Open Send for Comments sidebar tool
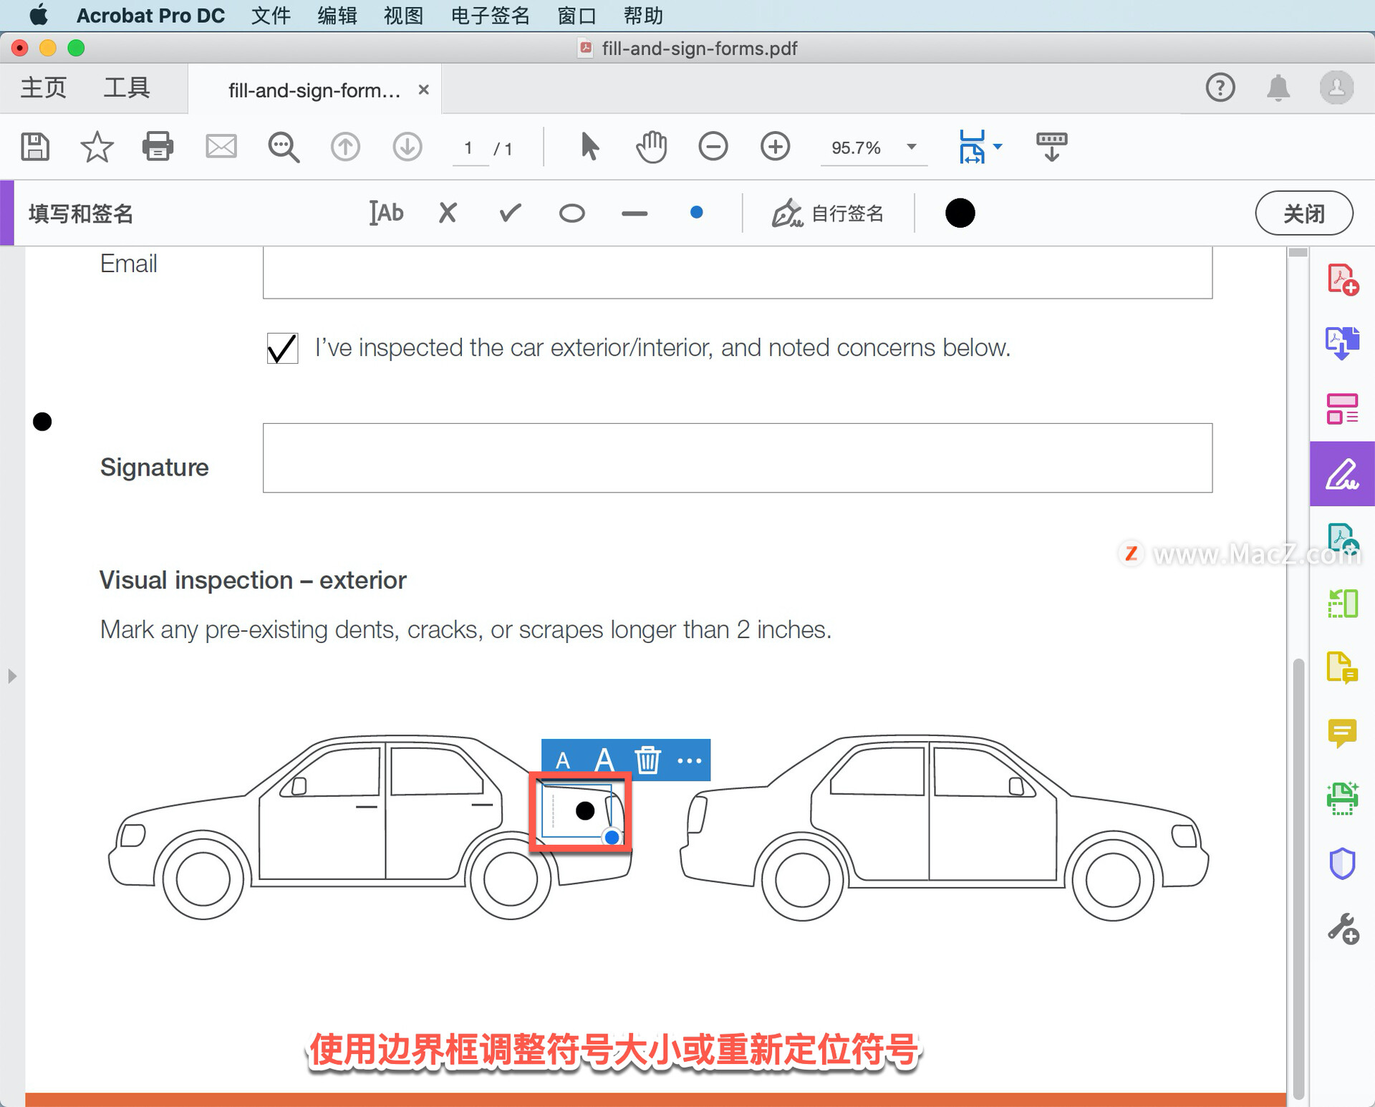The width and height of the screenshot is (1375, 1107). (1343, 669)
